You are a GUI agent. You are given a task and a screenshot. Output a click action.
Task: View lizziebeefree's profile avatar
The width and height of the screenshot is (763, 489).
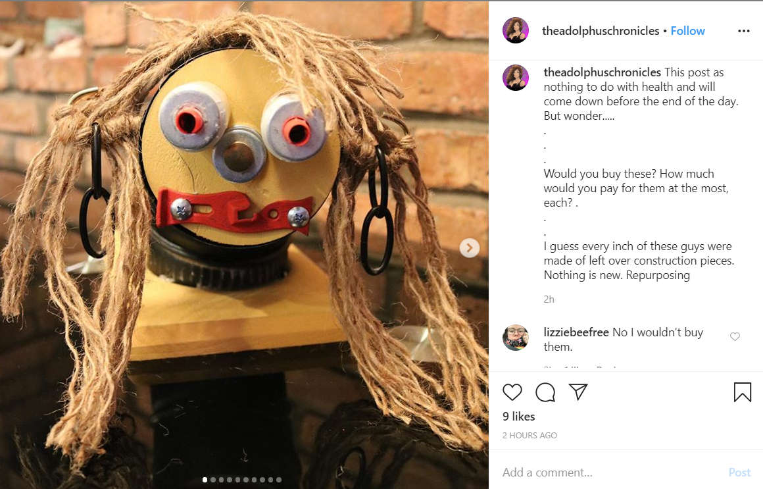click(x=515, y=338)
